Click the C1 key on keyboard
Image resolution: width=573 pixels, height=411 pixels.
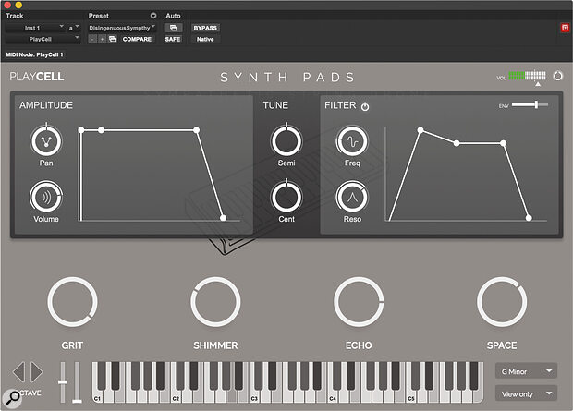97,396
